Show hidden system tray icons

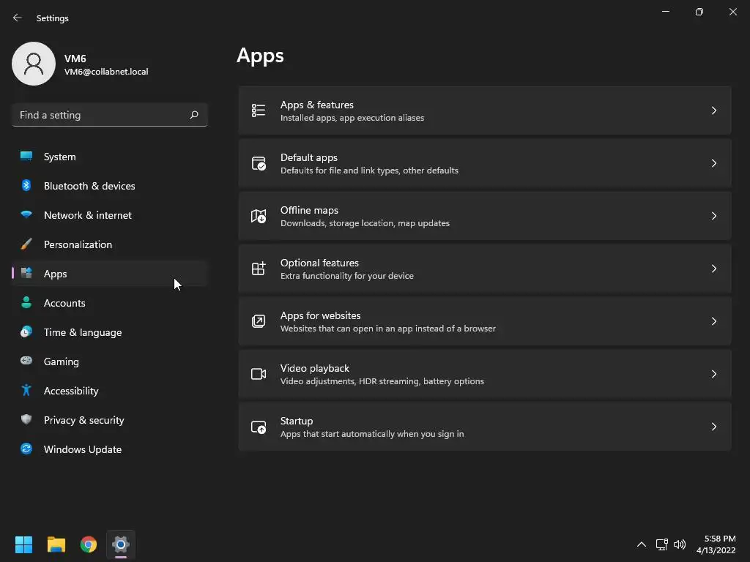(x=642, y=544)
